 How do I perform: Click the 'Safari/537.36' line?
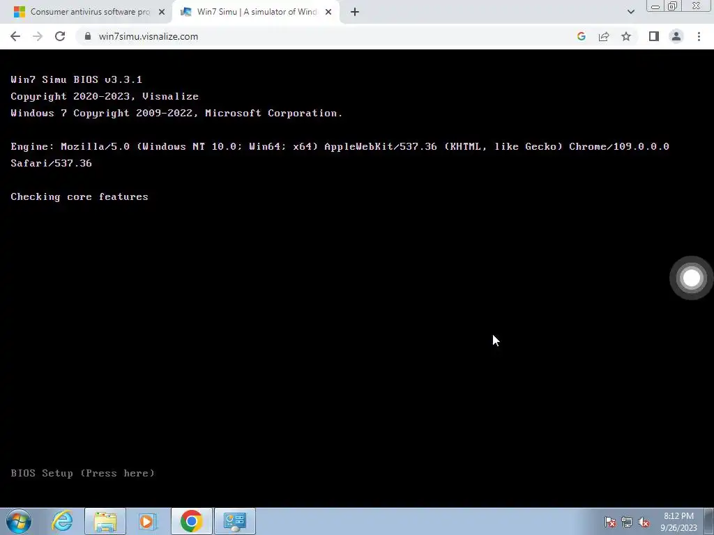[51, 163]
